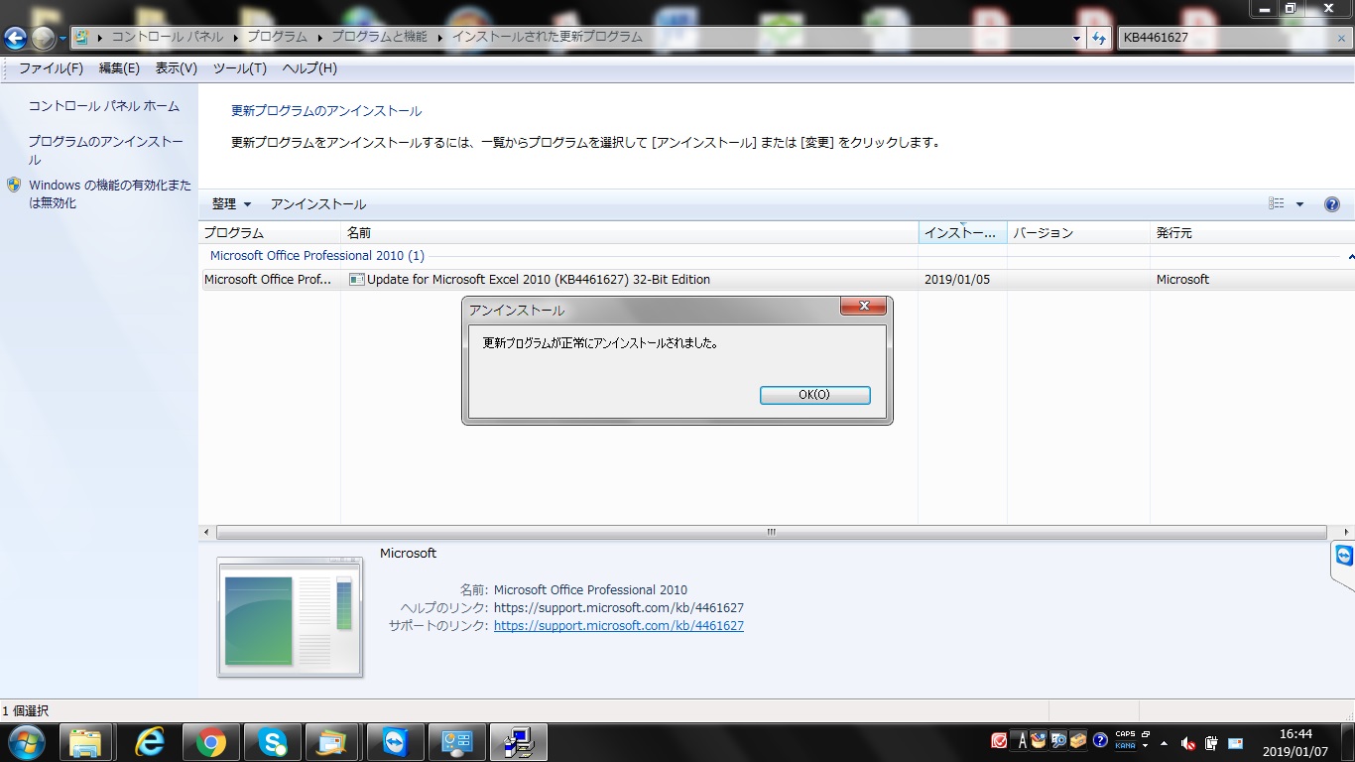The width and height of the screenshot is (1355, 762).
Task: Open the ファイル(F) menu
Action: pos(51,68)
